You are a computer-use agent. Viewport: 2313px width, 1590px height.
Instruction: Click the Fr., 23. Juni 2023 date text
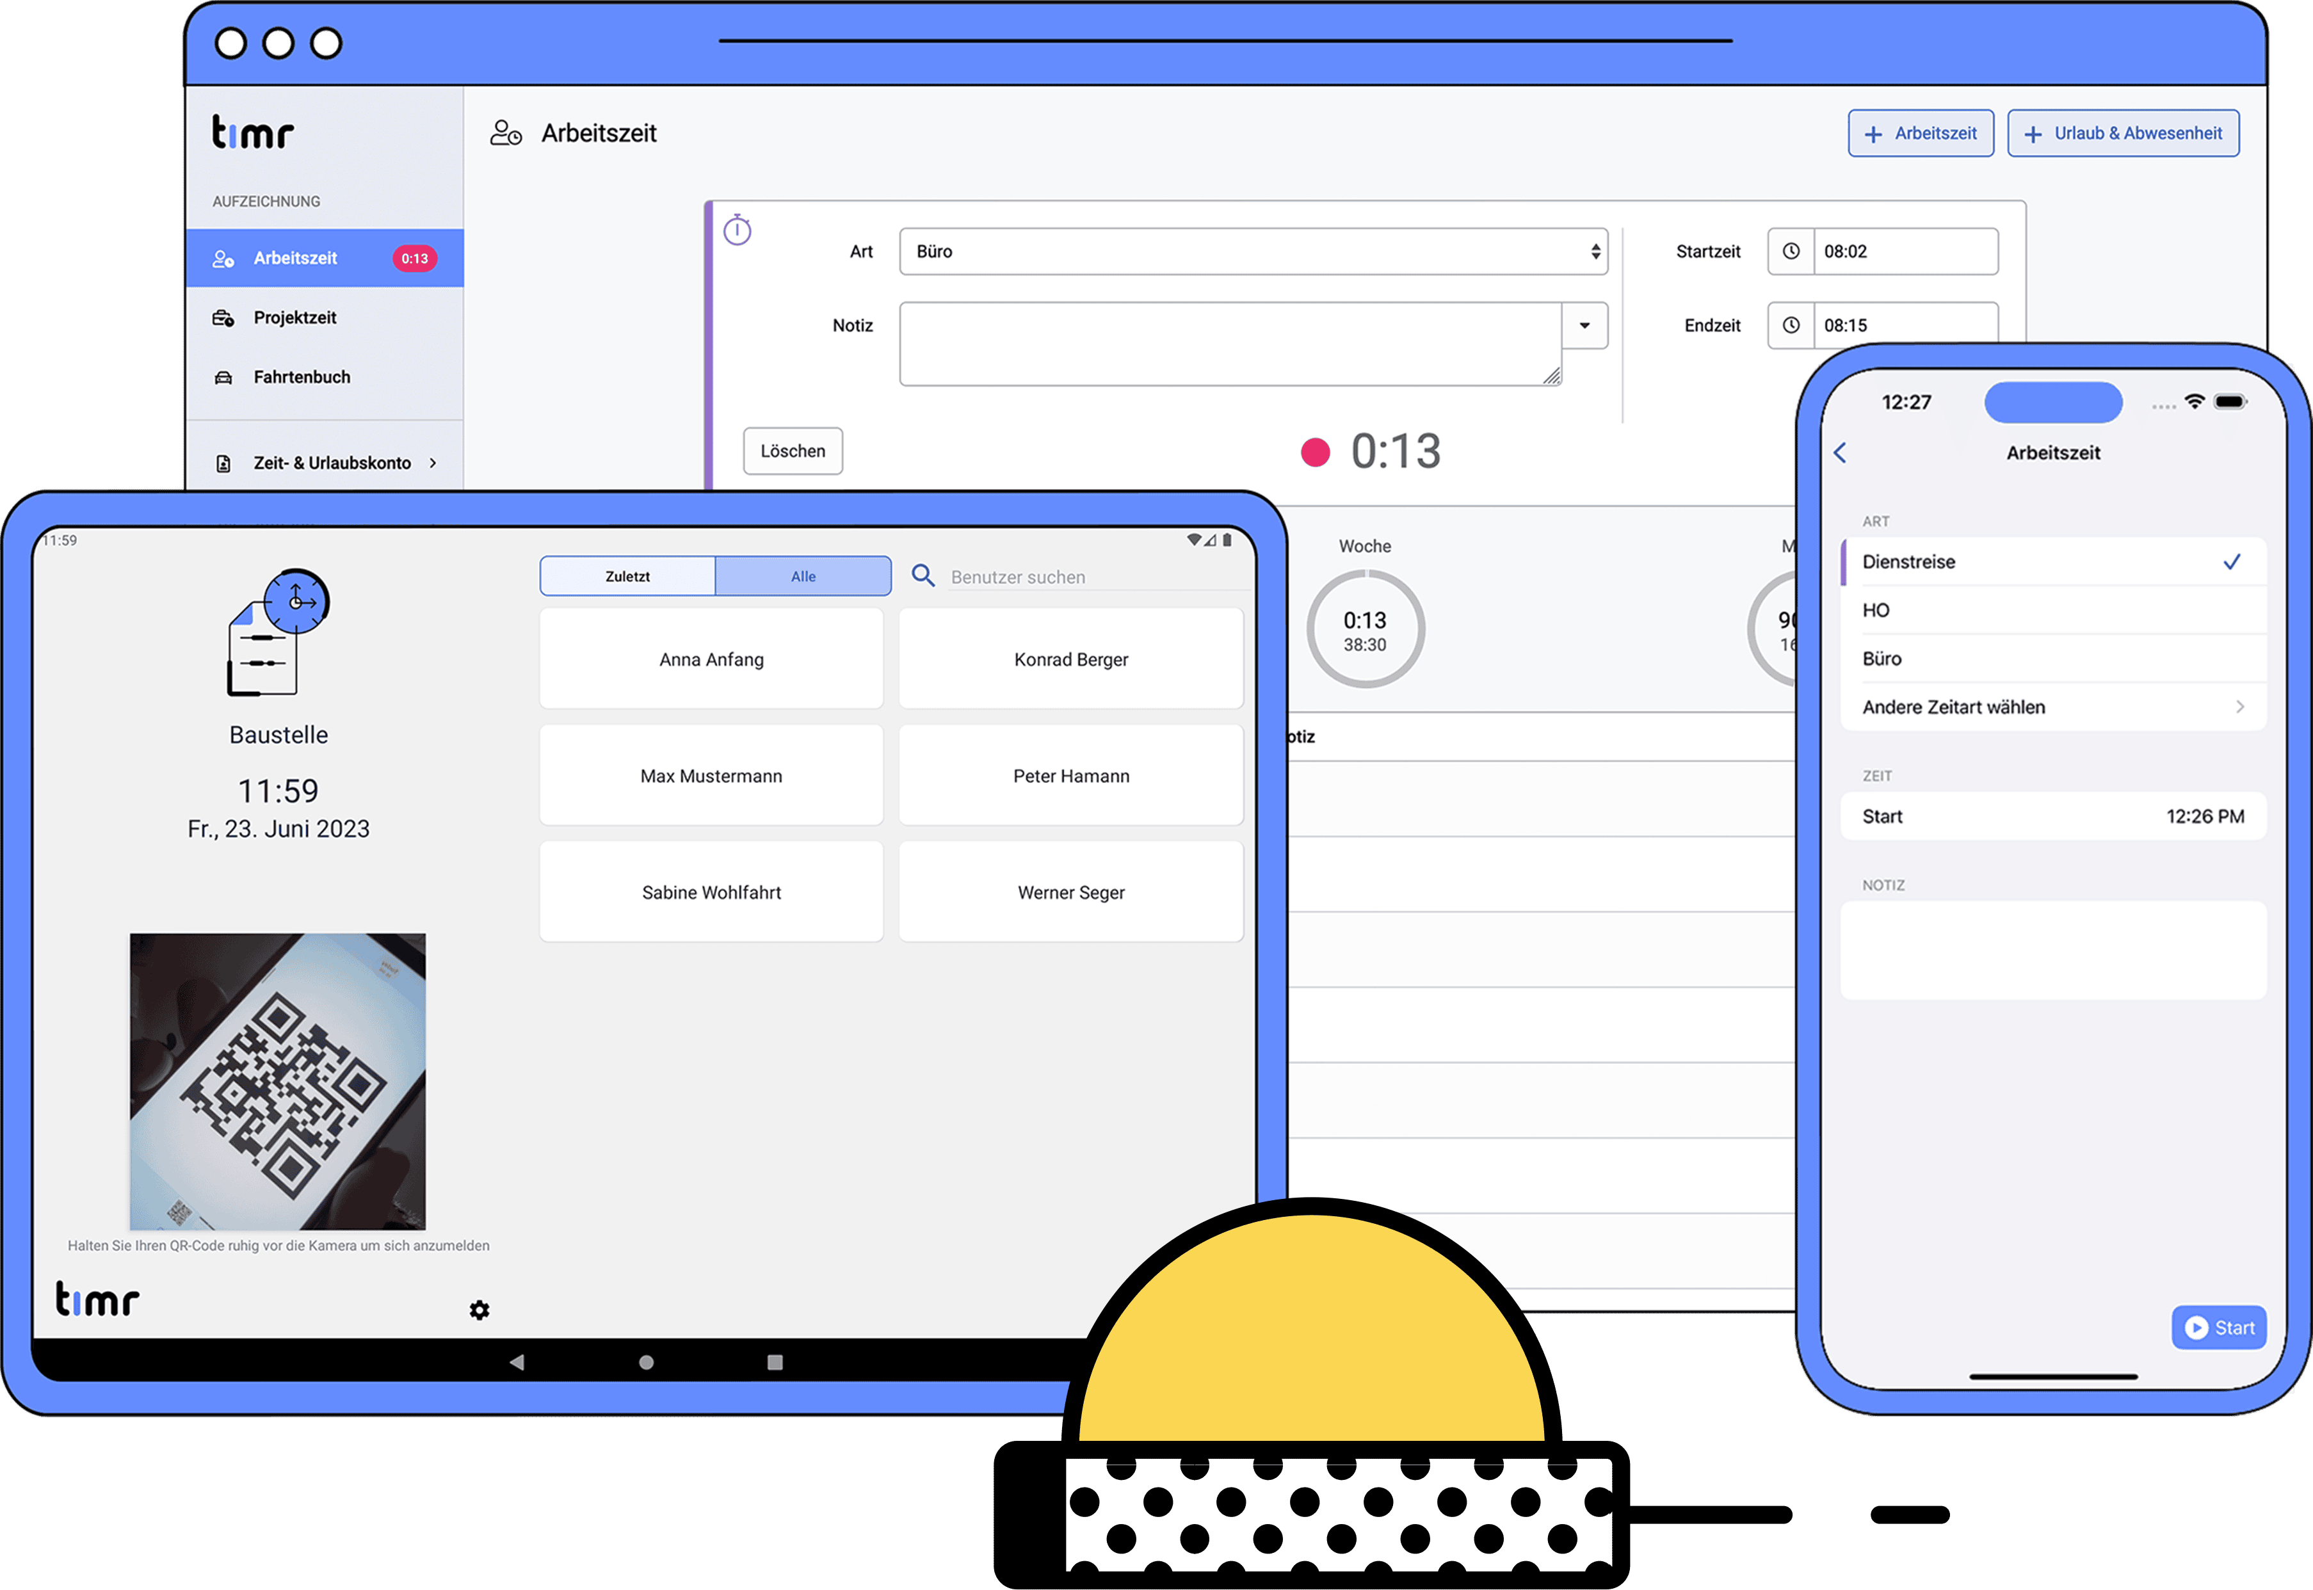278,829
